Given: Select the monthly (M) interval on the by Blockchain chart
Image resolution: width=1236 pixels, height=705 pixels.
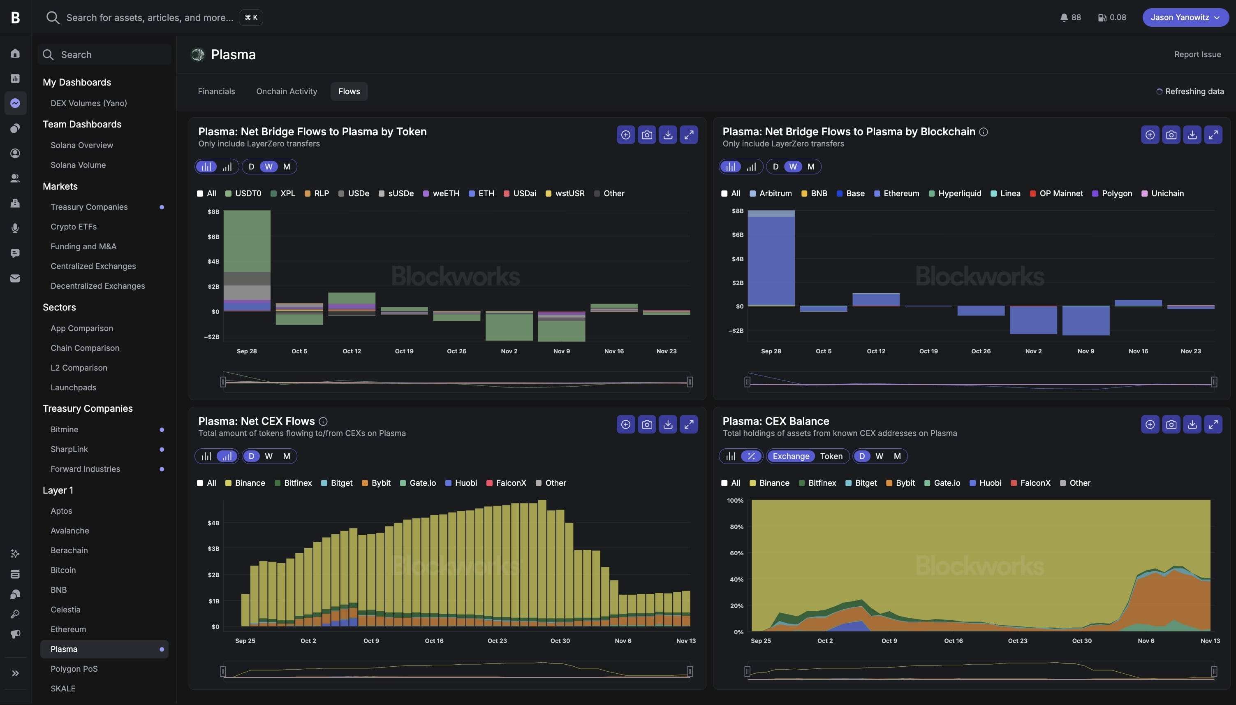Looking at the screenshot, I should point(810,167).
